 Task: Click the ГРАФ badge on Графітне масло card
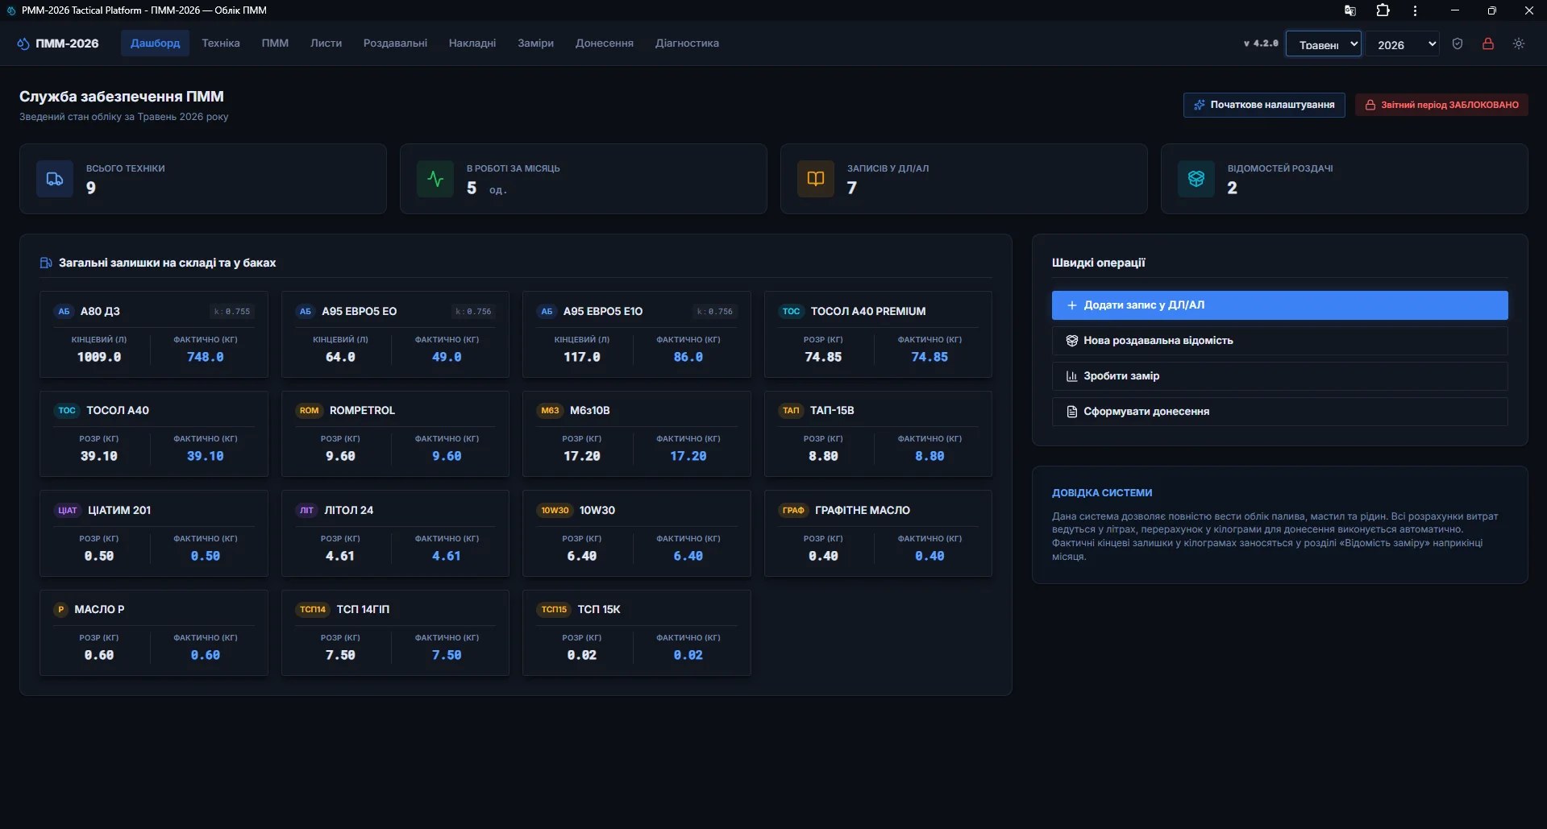[793, 511]
